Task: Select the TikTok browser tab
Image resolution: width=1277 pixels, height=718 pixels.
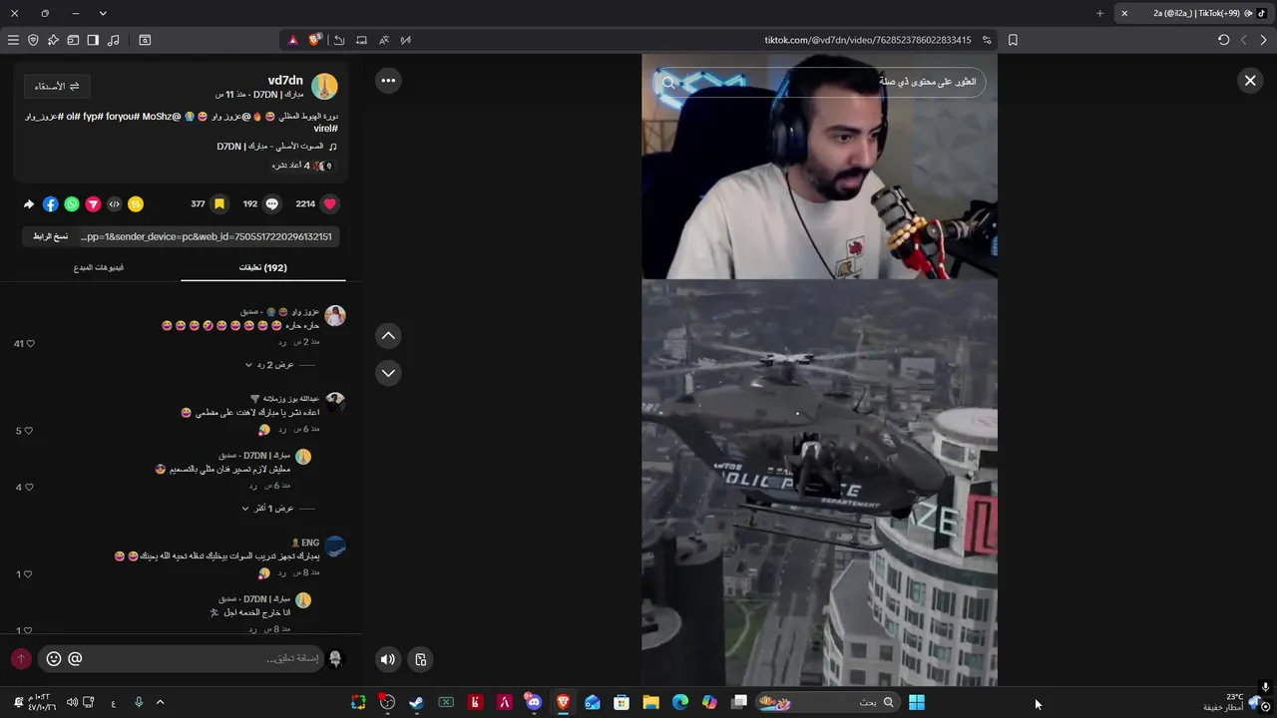Action: (x=1194, y=13)
